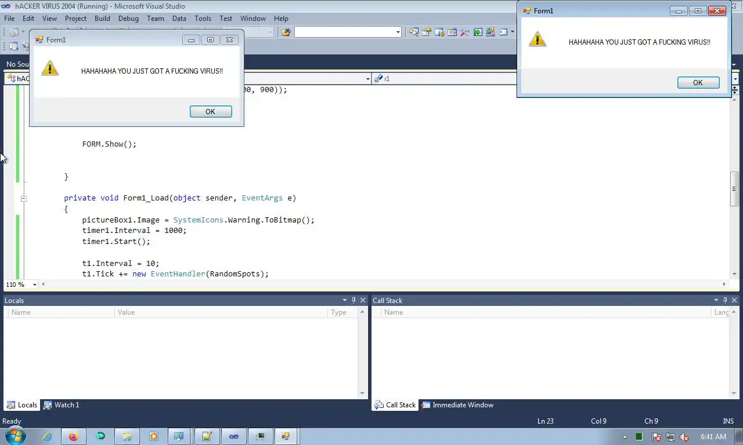
Task: Open the Call Stack window position menu
Action: point(716,300)
